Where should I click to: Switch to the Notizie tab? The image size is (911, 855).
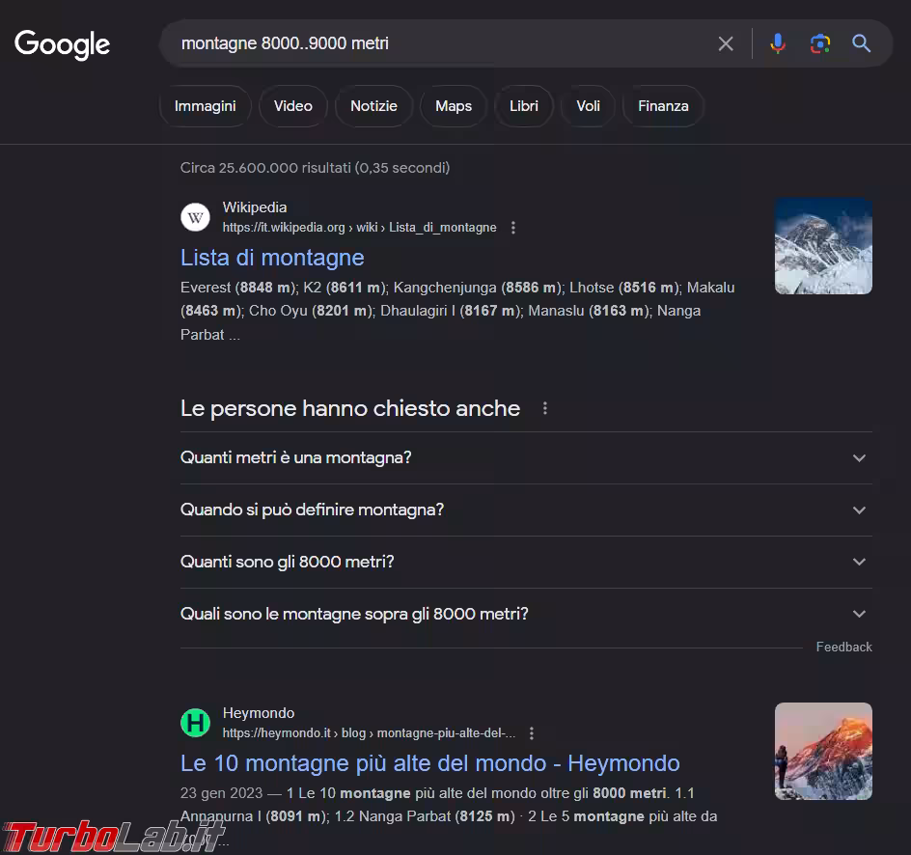[373, 106]
